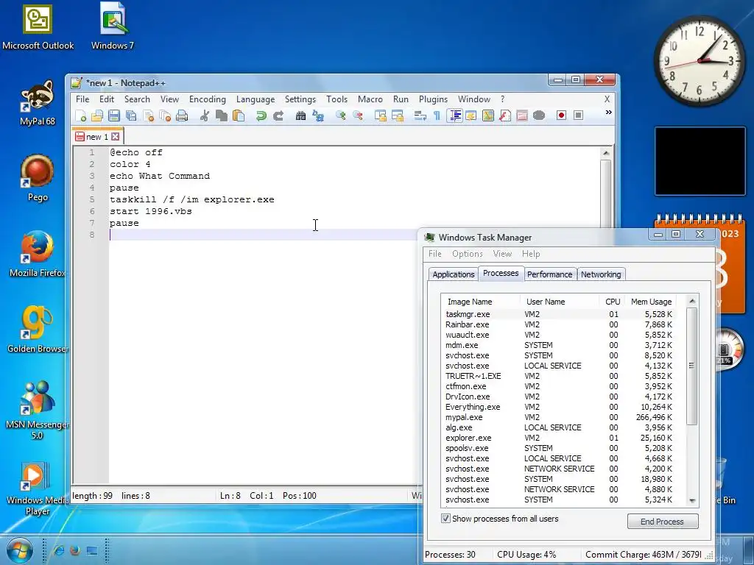Click the Golden Browser desktop icon

[38, 330]
